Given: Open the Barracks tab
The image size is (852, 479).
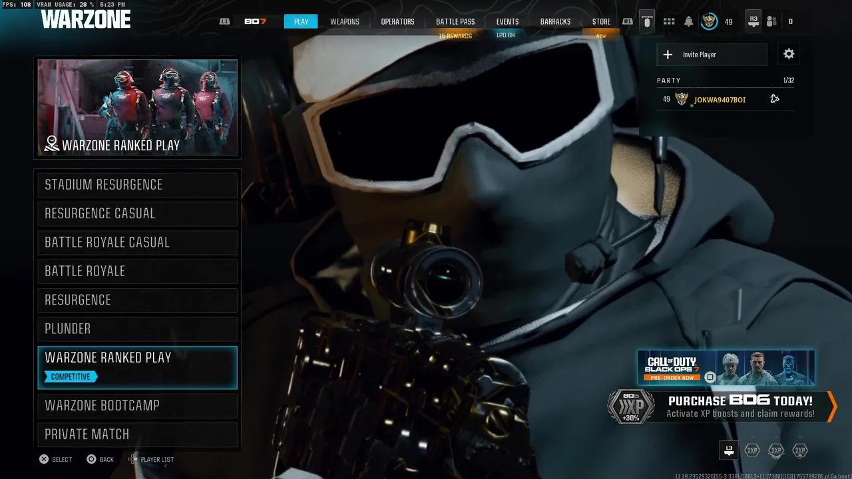Looking at the screenshot, I should (x=555, y=21).
